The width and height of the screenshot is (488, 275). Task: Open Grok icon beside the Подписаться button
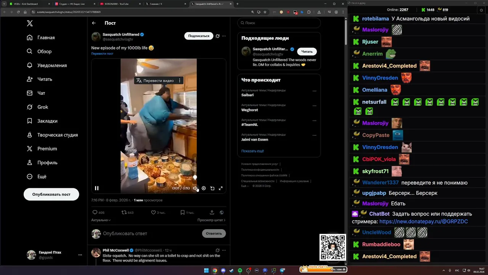pos(217,36)
